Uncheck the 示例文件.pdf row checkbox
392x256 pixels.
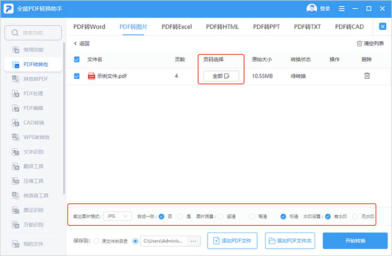tap(77, 76)
